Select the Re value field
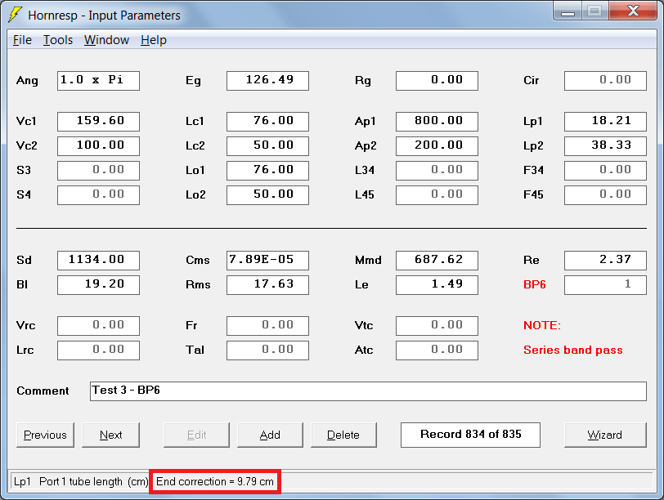The image size is (664, 500). pyautogui.click(x=606, y=261)
